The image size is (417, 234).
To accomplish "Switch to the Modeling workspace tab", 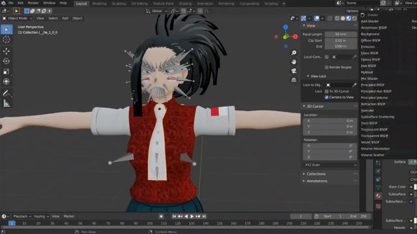I will click(x=100, y=4).
